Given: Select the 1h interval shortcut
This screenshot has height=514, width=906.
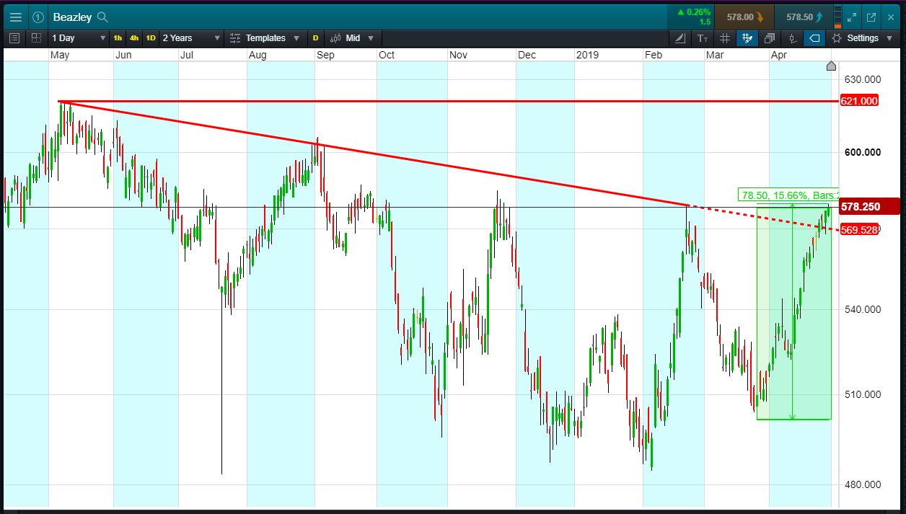Looking at the screenshot, I should pos(118,37).
